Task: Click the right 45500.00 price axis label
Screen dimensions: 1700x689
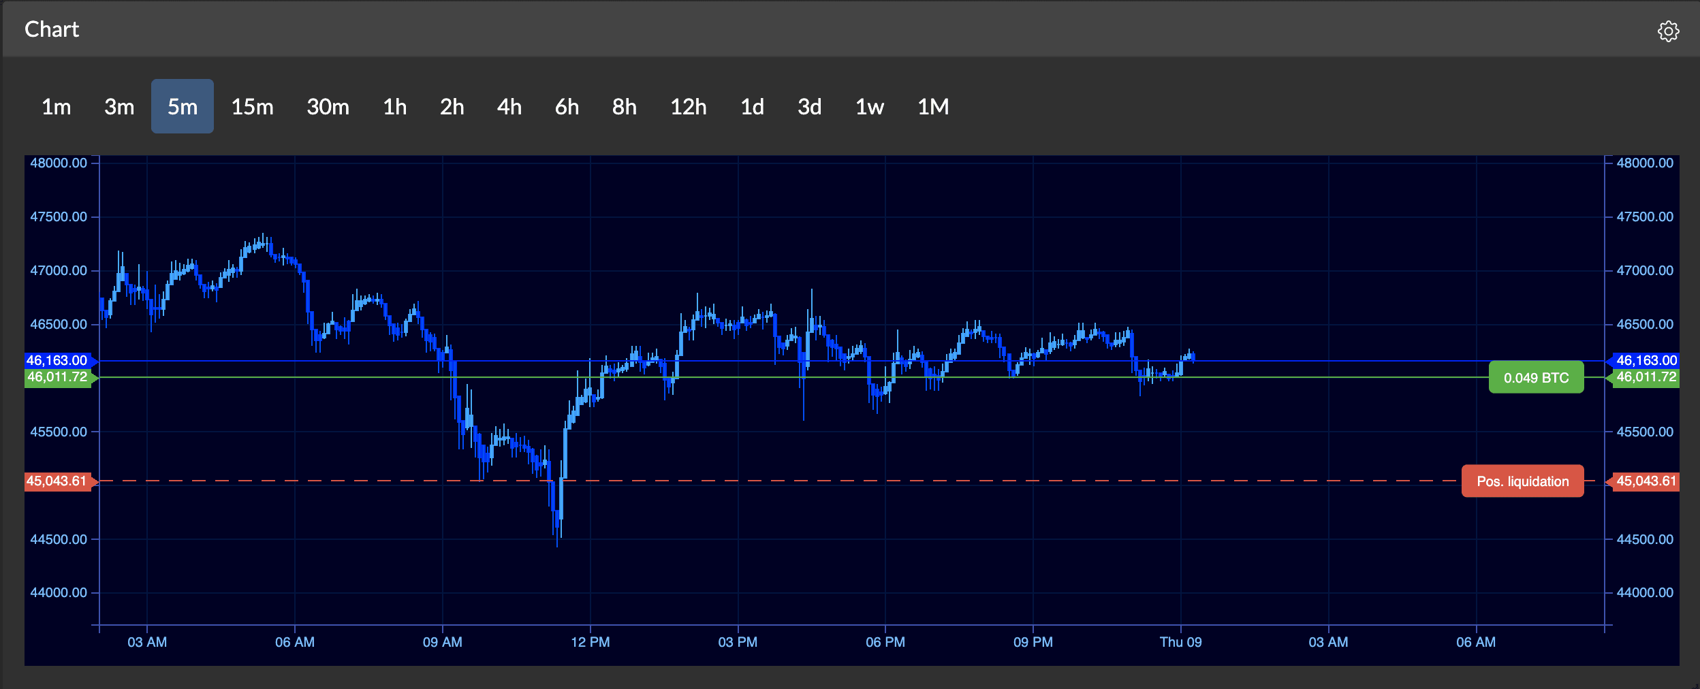Action: tap(1645, 432)
